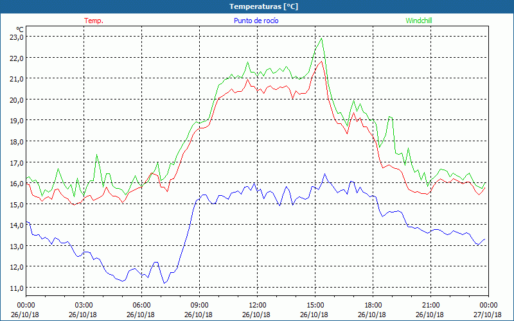Click the 22,0 y-axis value
The height and width of the screenshot is (321, 514).
pyautogui.click(x=17, y=58)
